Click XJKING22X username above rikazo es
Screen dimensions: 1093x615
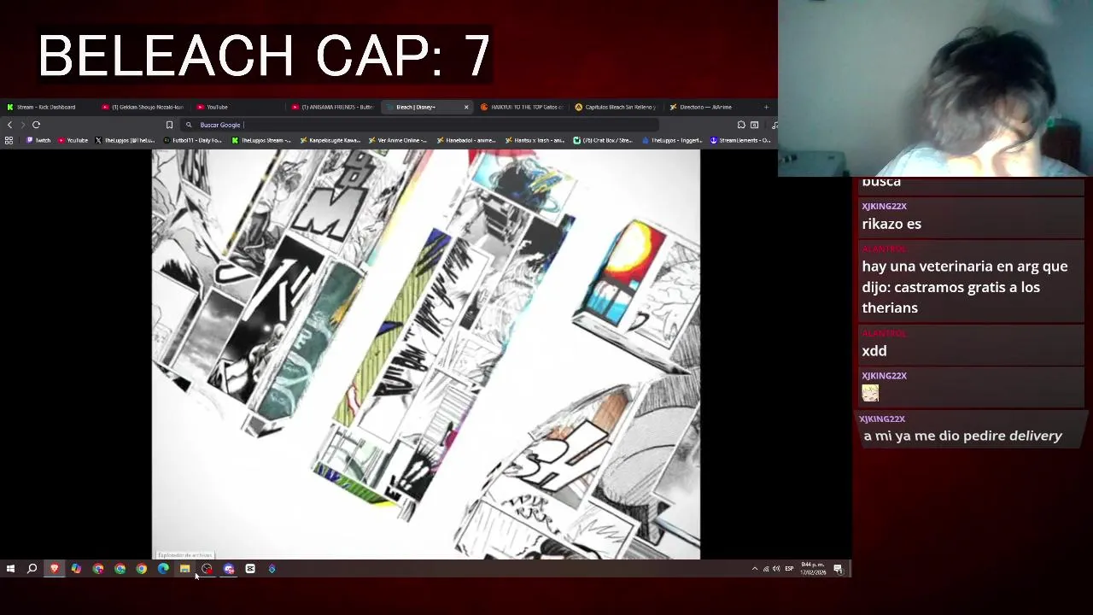click(x=884, y=206)
